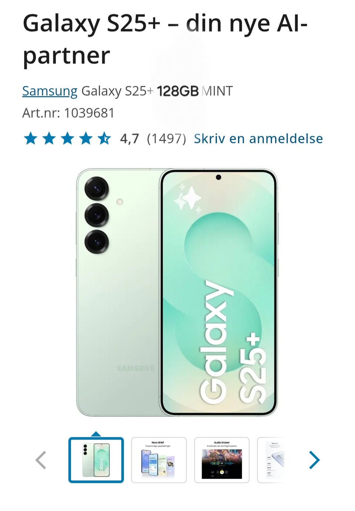Click the front punch-hole camera on phone

[218, 177]
